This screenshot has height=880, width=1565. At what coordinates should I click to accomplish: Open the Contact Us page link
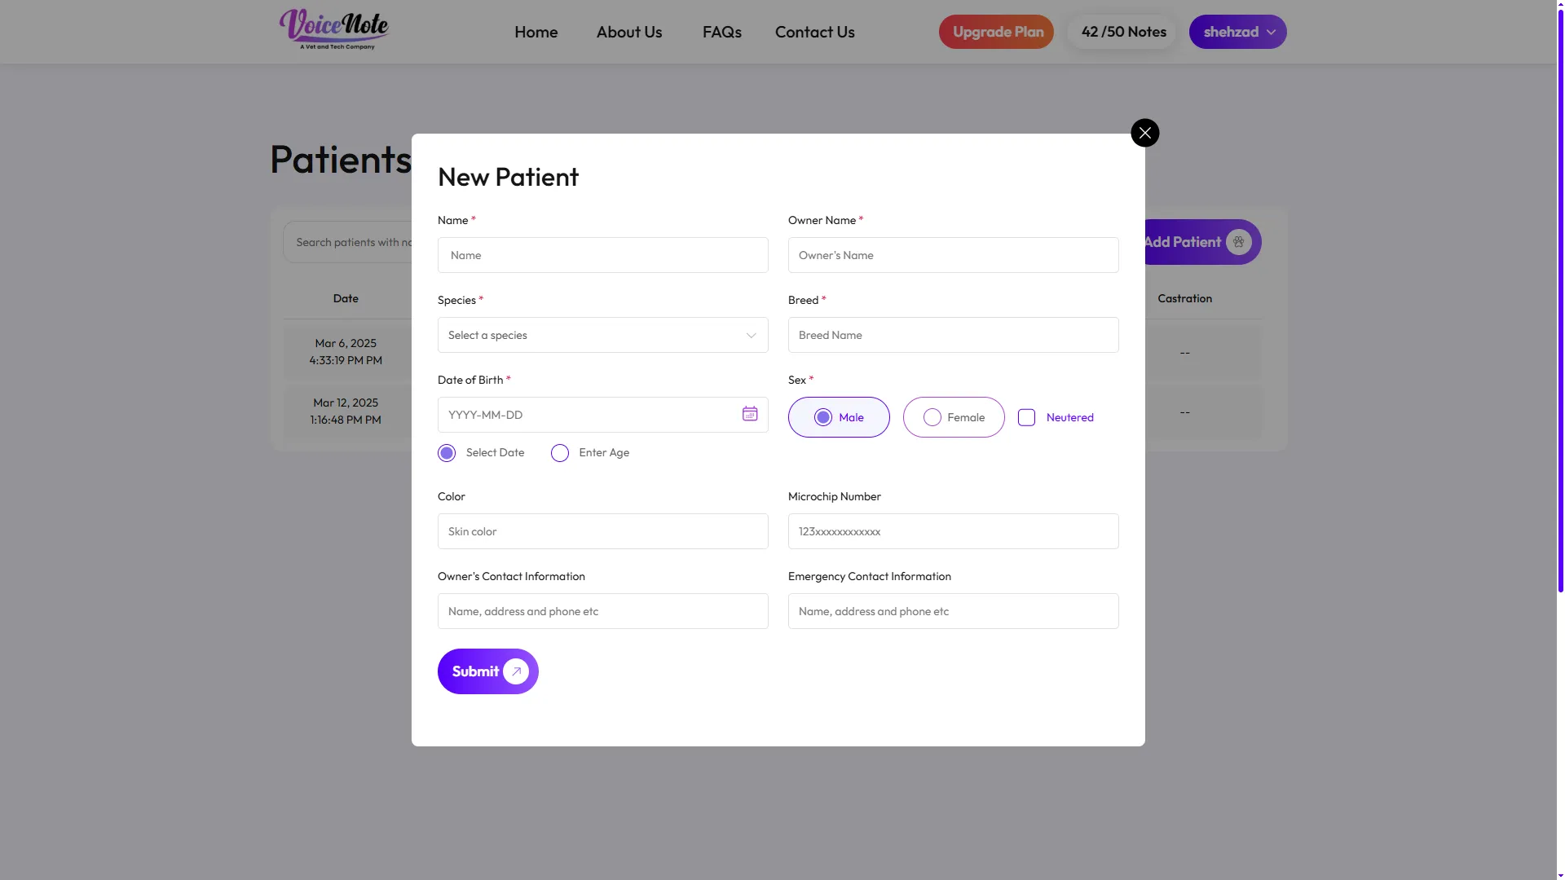tap(815, 32)
